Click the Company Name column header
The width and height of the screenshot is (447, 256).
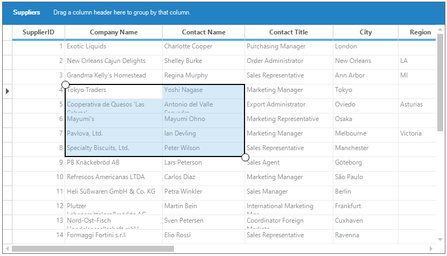click(x=114, y=32)
